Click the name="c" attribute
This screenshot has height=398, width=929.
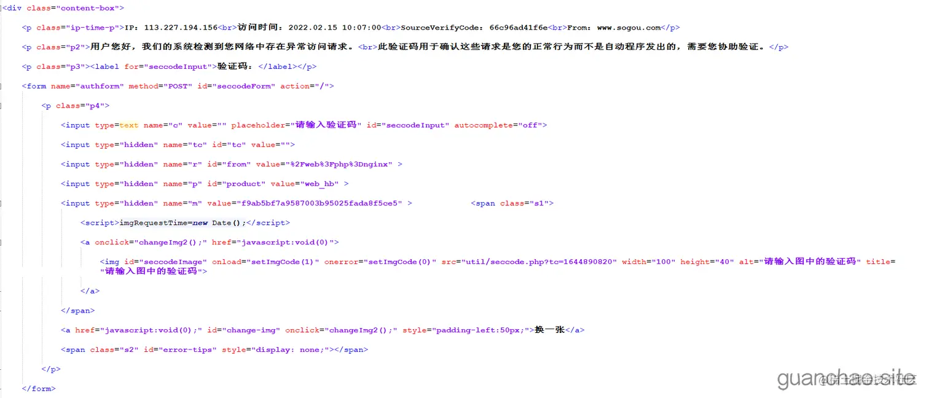tap(163, 125)
